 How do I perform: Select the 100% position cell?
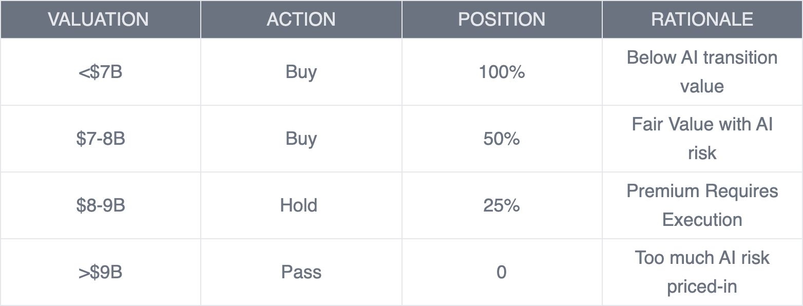coord(502,72)
